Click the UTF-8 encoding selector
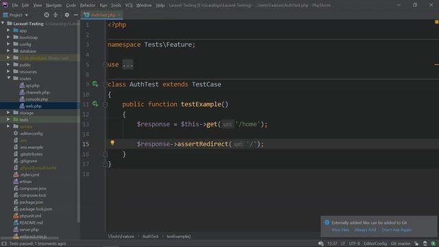Image resolution: width=439 pixels, height=247 pixels. coord(354,244)
